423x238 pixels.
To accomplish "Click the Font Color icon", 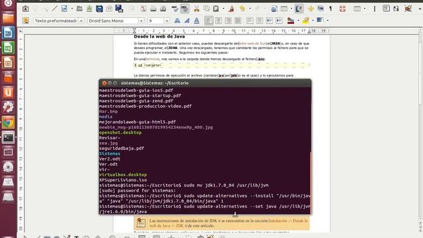I will click(x=291, y=20).
